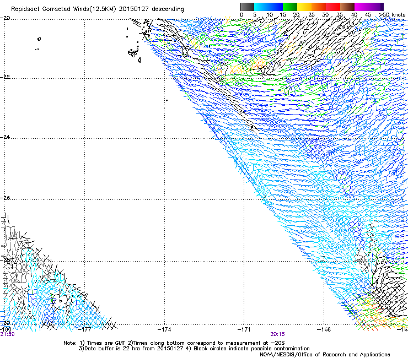
Task: Click the NOAA/NESDIS credit text
Action: [x=325, y=355]
